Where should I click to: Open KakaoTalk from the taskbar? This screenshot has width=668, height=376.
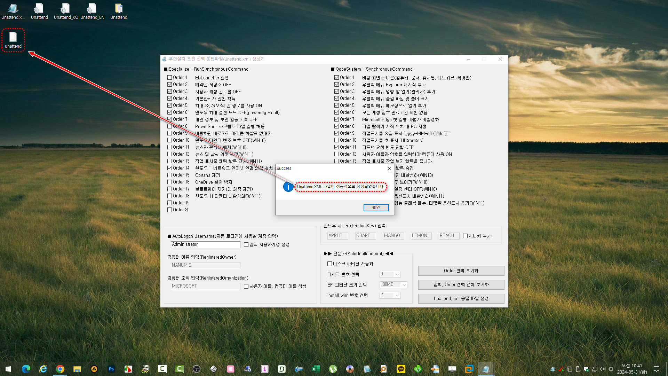tap(401, 369)
